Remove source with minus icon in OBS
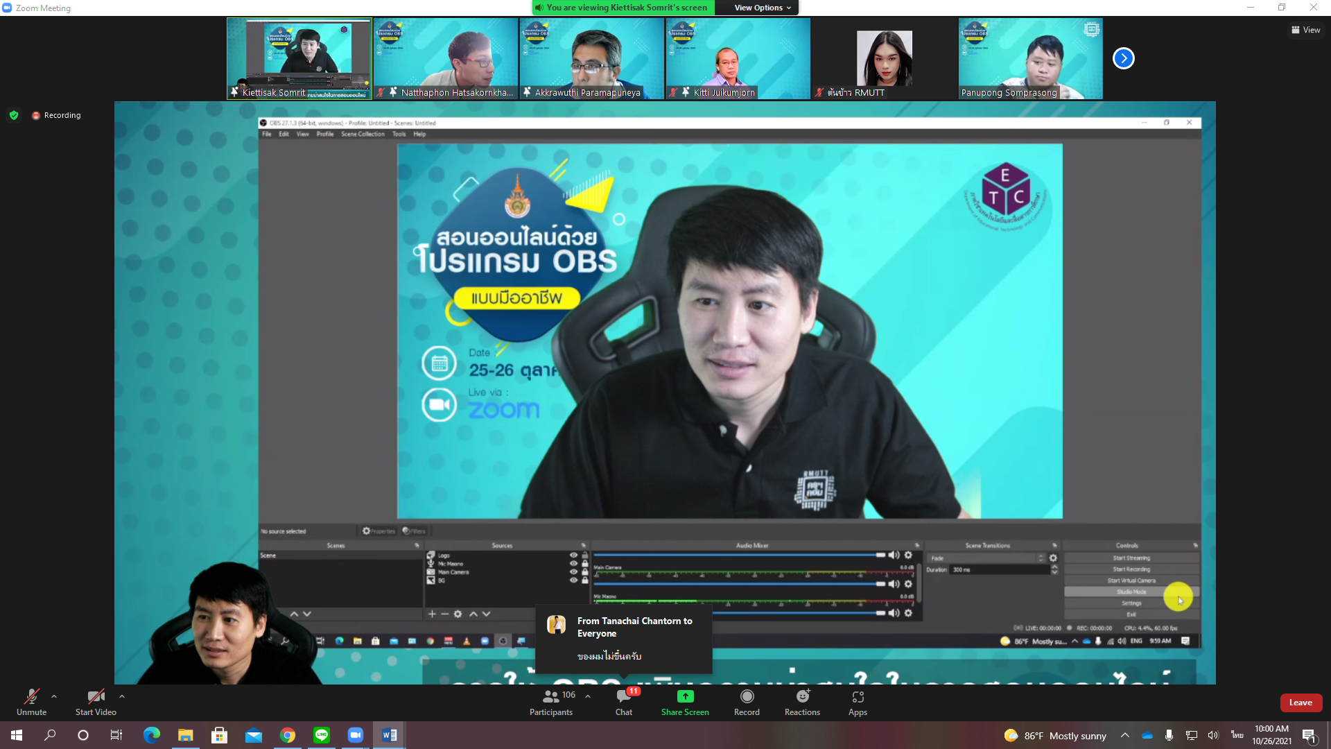Viewport: 1331px width, 749px height. [444, 614]
